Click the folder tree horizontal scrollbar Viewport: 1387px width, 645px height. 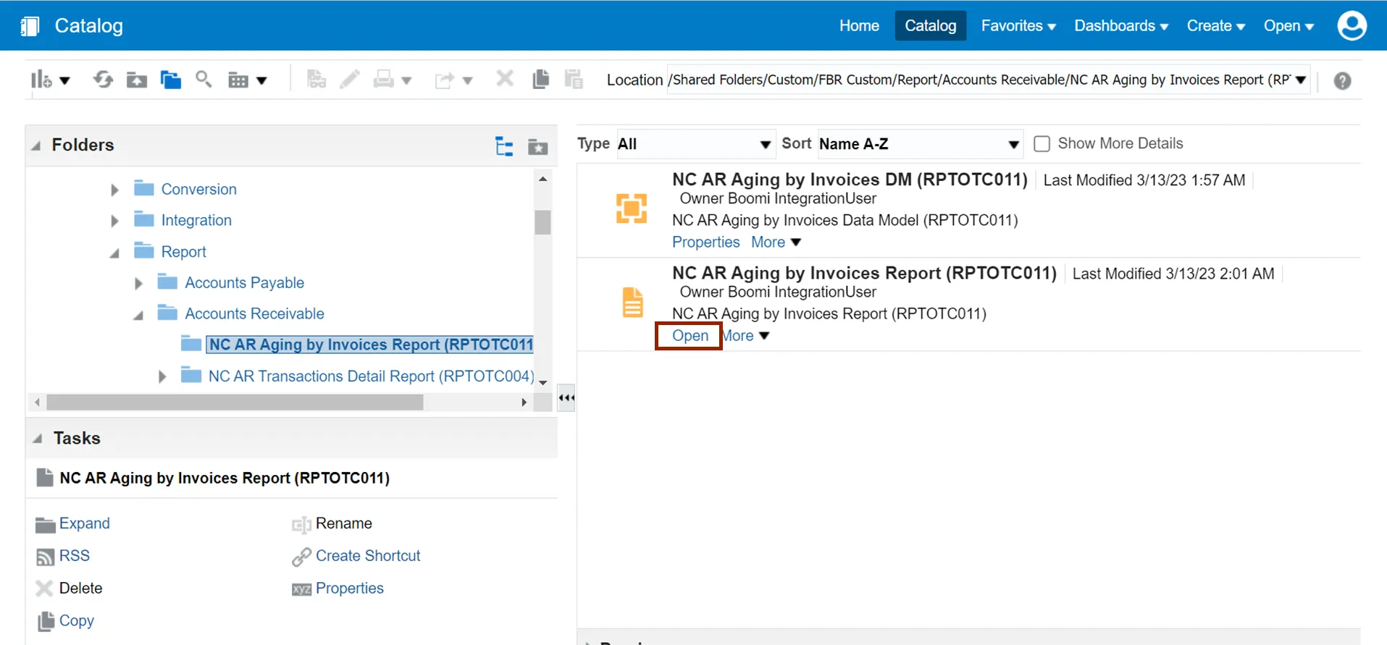pyautogui.click(x=235, y=402)
